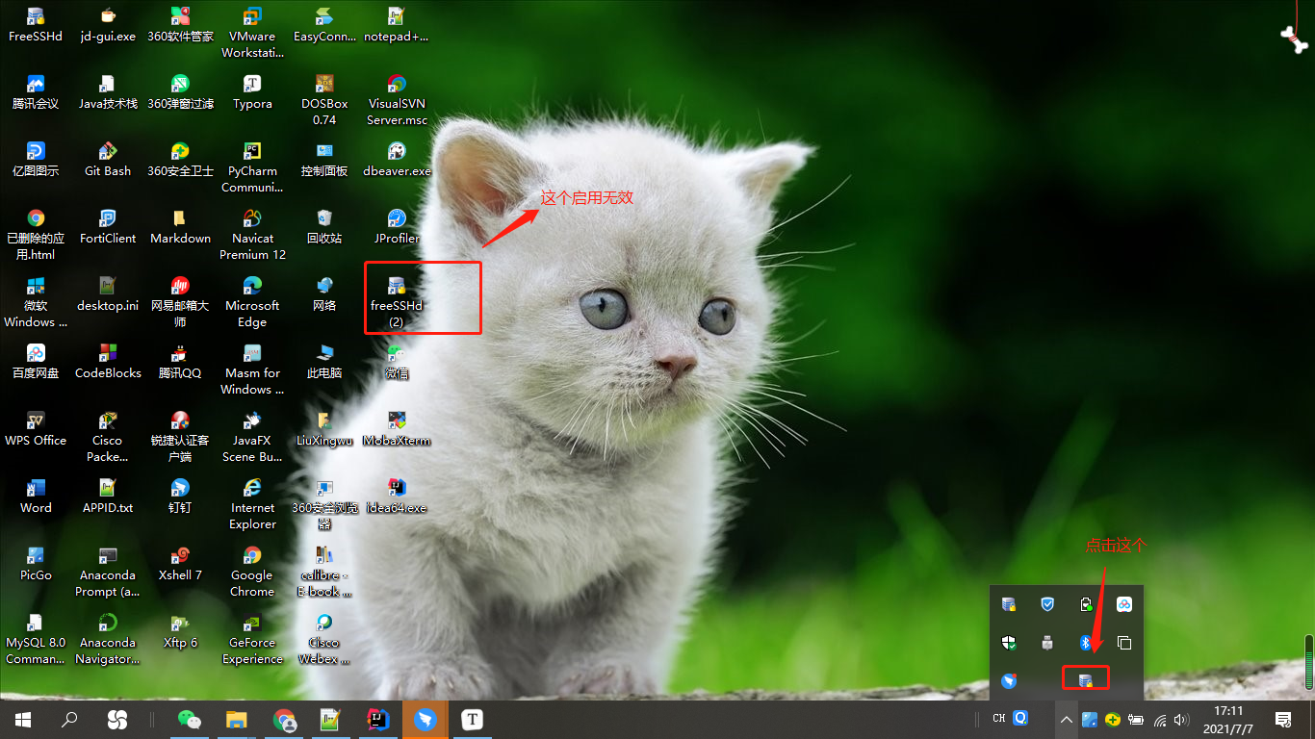
Task: Select the 百度网盘 desktop icon
Action: pyautogui.click(x=36, y=362)
